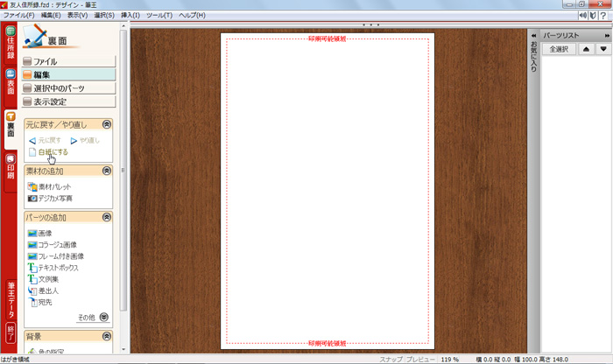Collapse the 元に戻す／やり直し section
Viewport: 613px width, 364px height.
[106, 125]
